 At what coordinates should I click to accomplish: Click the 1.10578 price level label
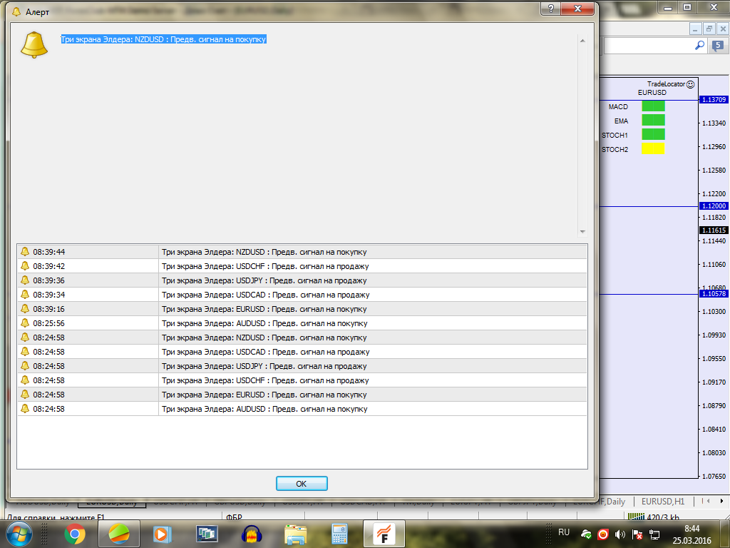click(x=714, y=293)
